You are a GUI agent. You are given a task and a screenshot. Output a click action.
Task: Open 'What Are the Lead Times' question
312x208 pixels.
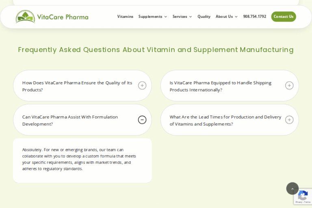pos(225,120)
